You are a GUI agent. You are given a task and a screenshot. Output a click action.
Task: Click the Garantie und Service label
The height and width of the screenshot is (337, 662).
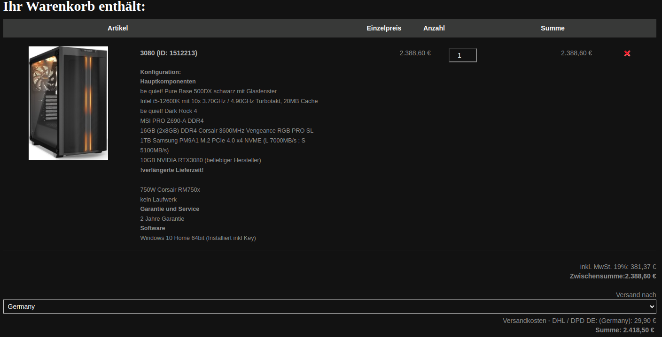tap(170, 209)
